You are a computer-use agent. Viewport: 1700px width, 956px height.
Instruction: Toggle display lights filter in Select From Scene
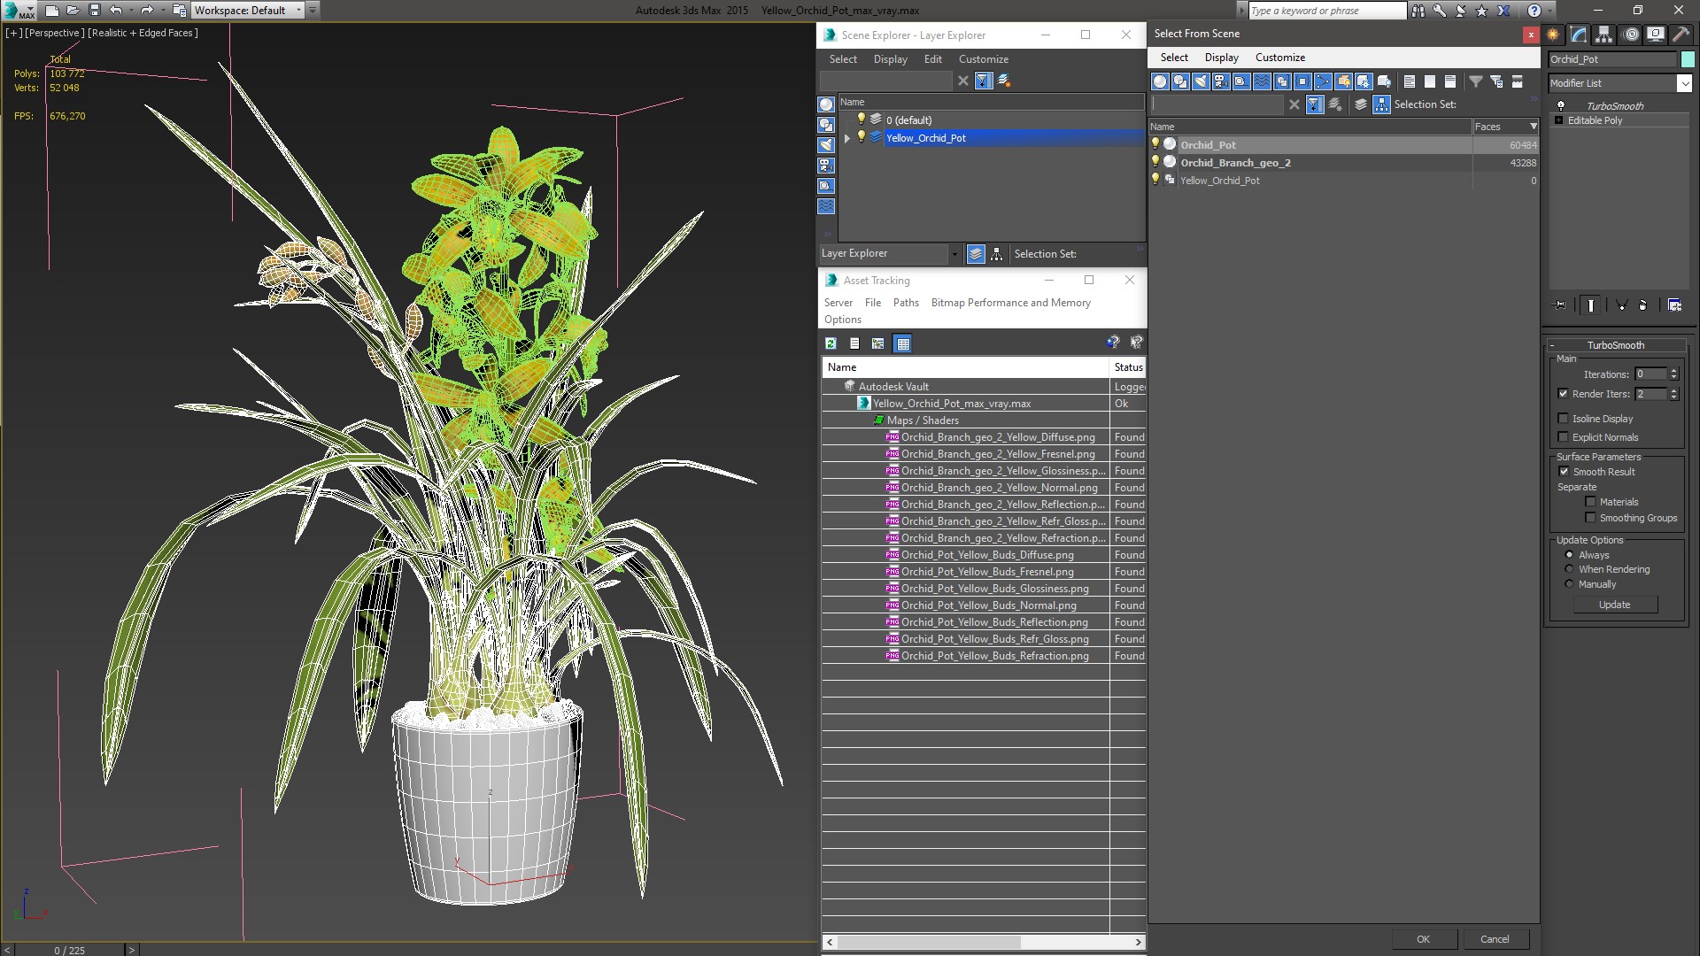point(1201,81)
